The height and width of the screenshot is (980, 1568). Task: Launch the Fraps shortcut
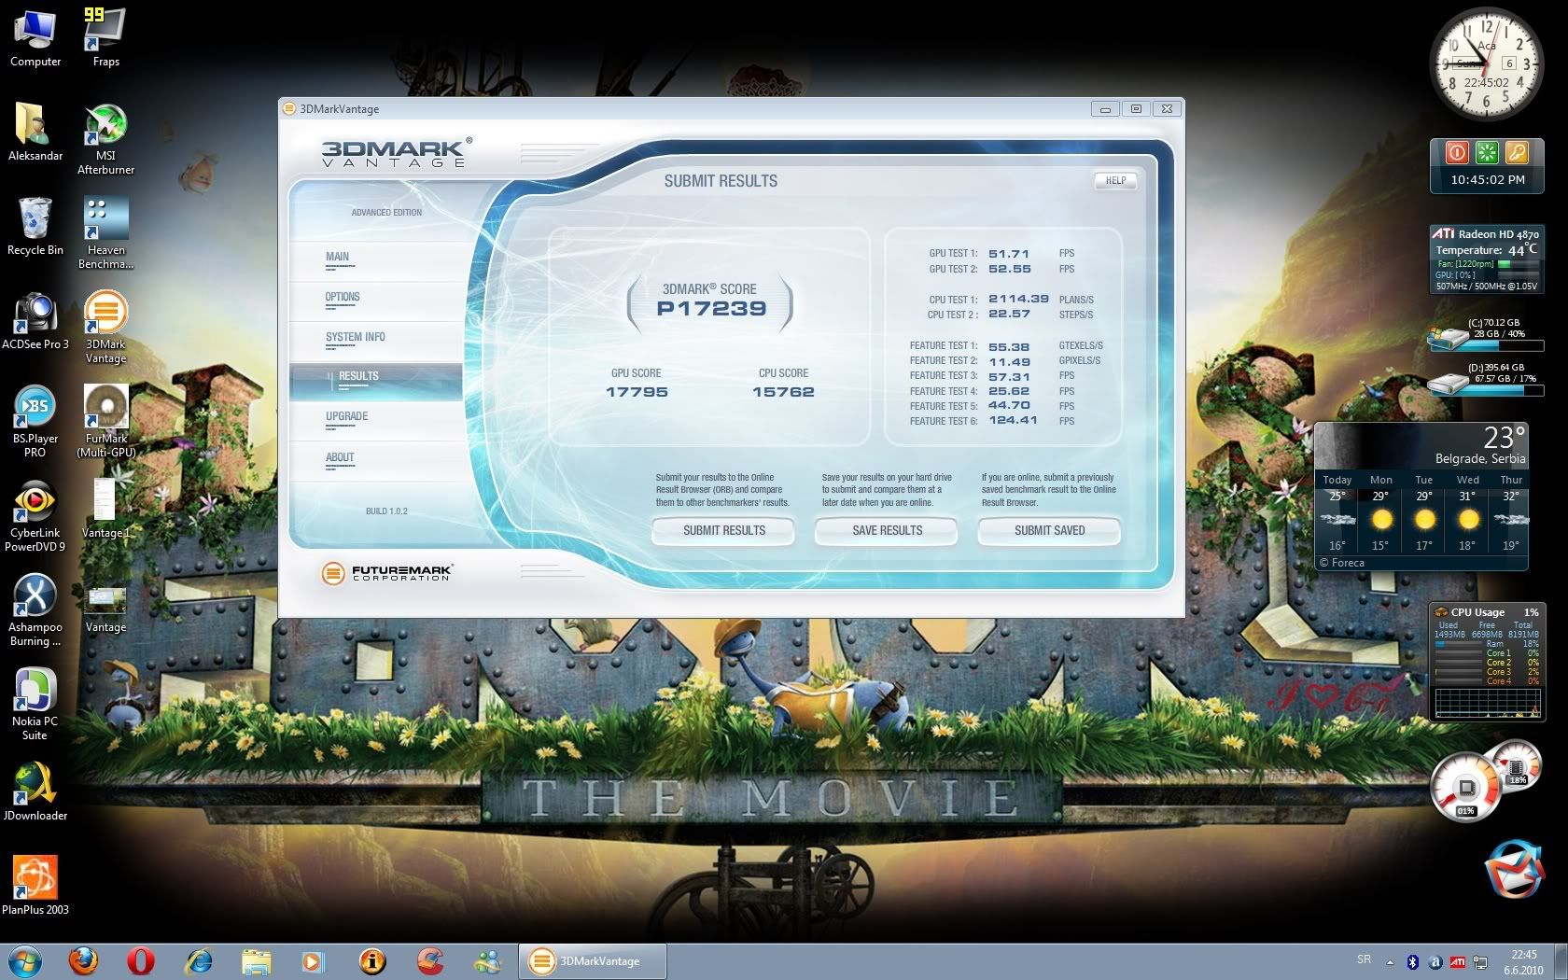coord(105,38)
